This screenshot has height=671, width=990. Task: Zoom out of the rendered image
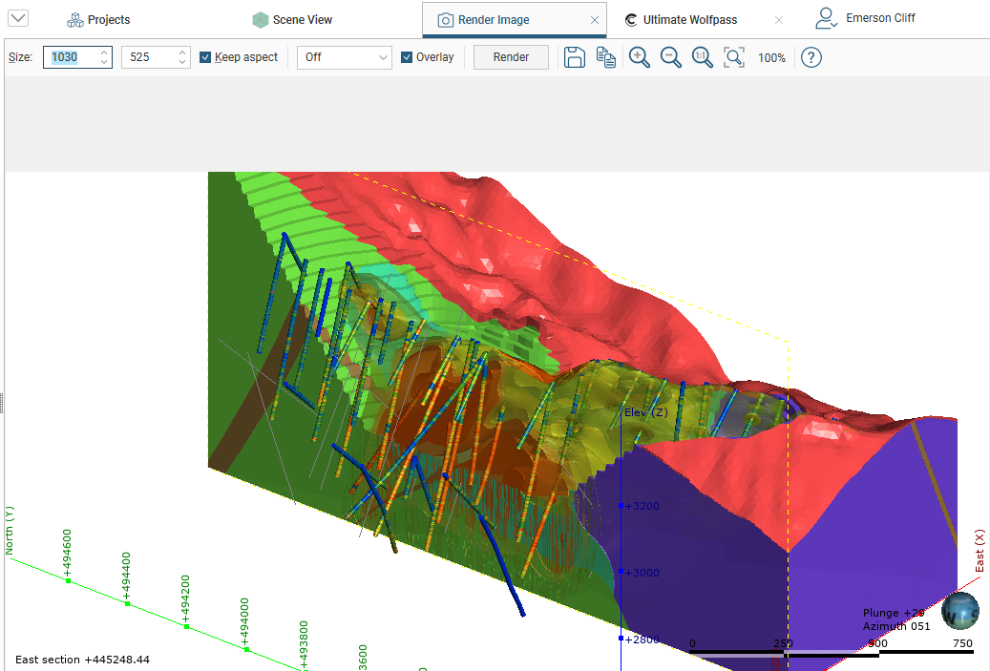[671, 57]
